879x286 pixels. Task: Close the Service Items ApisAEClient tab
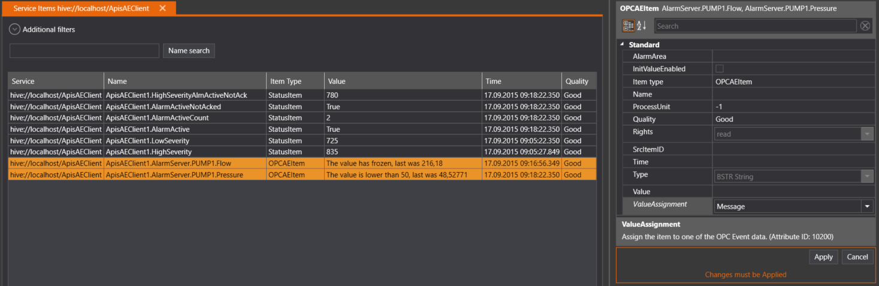[162, 8]
